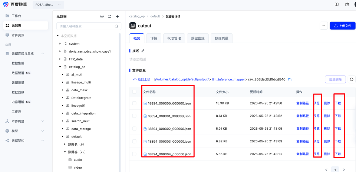The image size is (356, 172).
Task: Click the system catalog icon
Action: point(65,44)
